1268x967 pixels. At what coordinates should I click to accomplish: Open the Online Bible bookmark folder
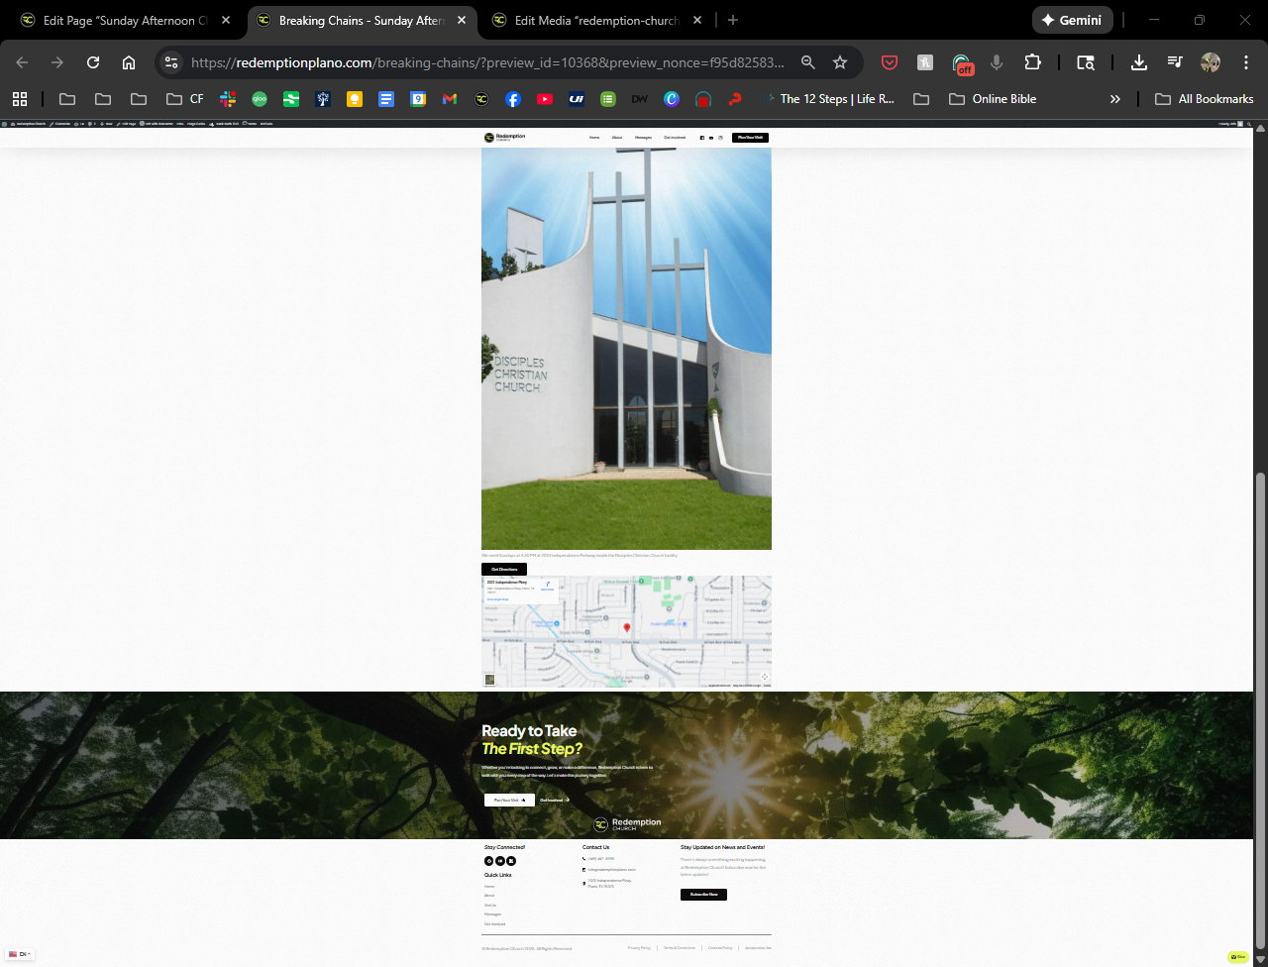[994, 99]
